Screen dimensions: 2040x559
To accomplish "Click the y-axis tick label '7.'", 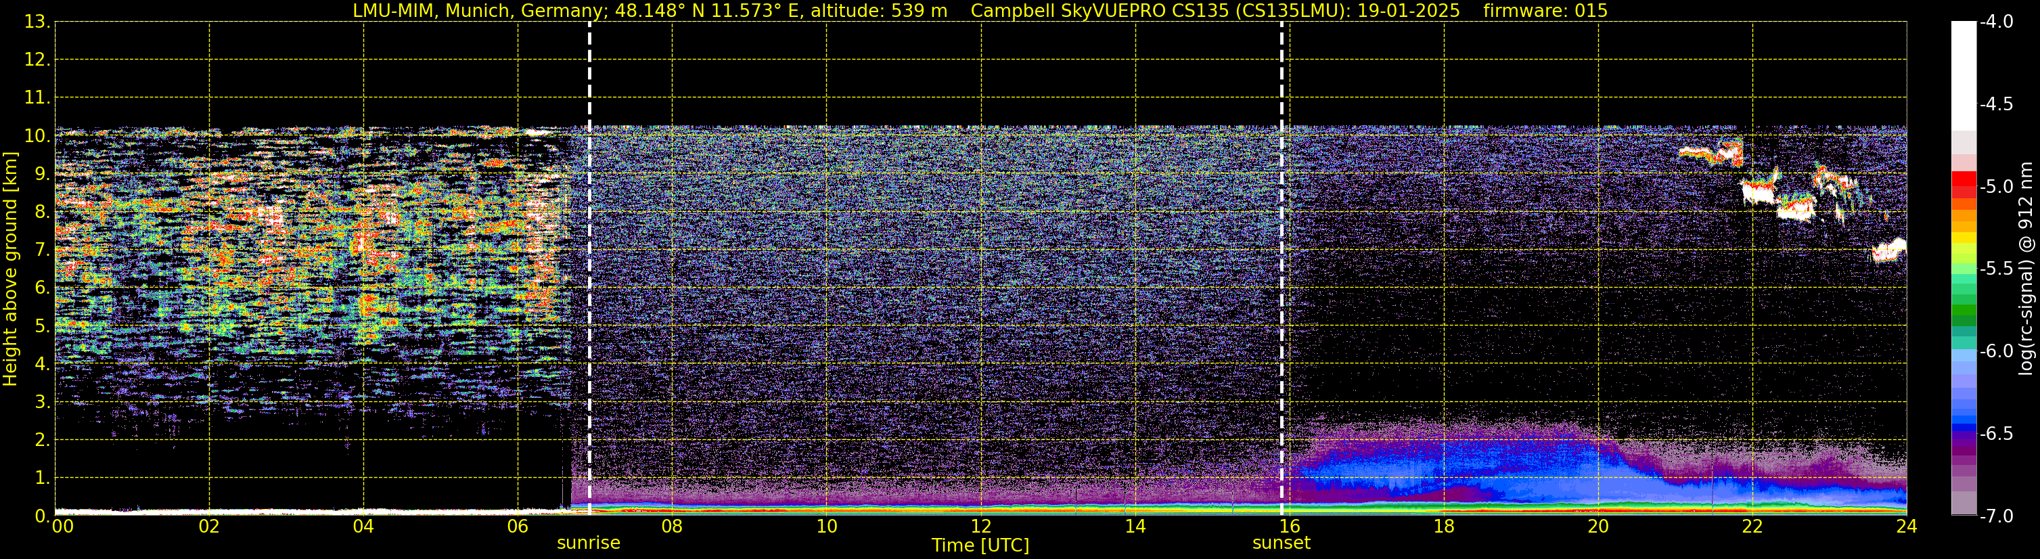I will point(41,250).
